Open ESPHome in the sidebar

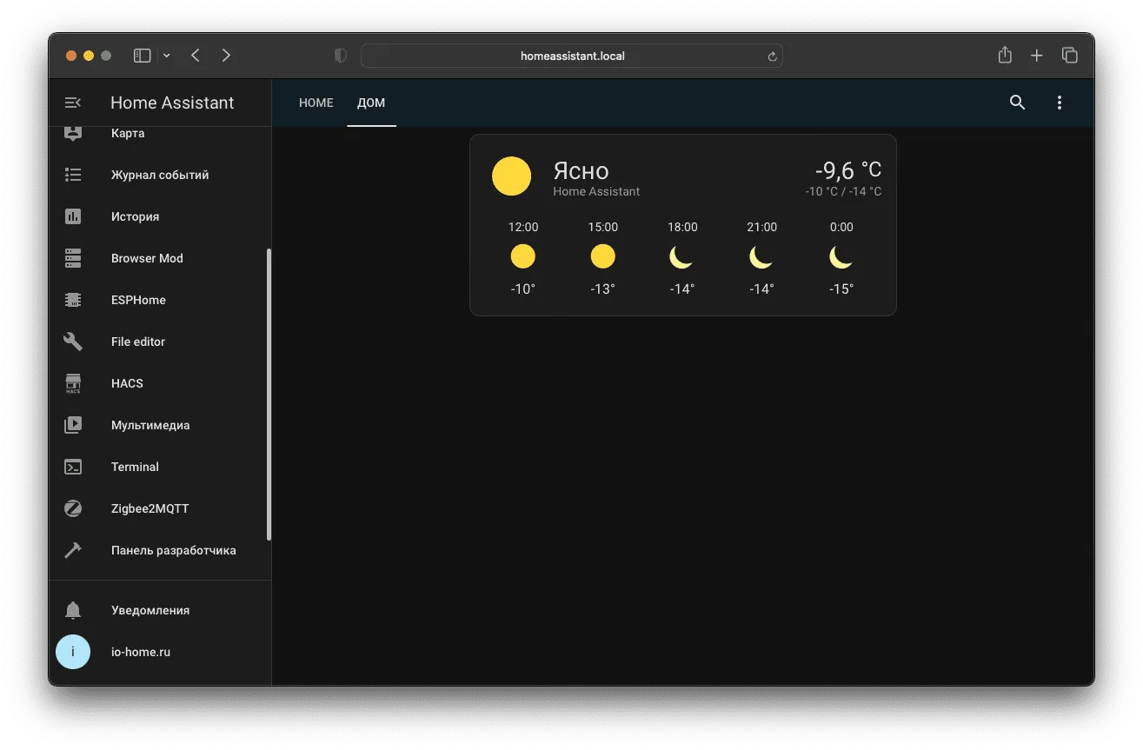tap(138, 300)
